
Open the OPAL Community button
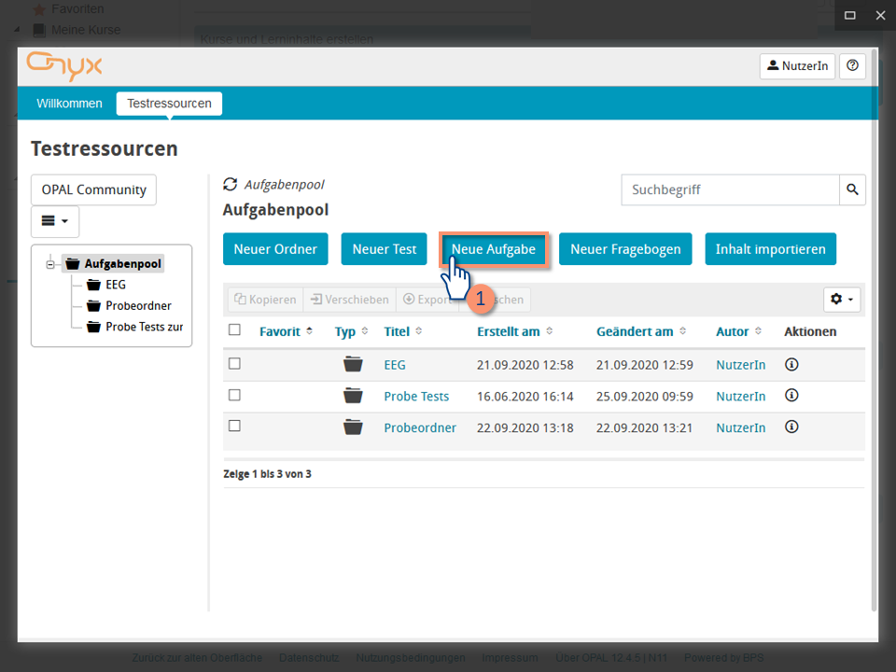coord(93,189)
